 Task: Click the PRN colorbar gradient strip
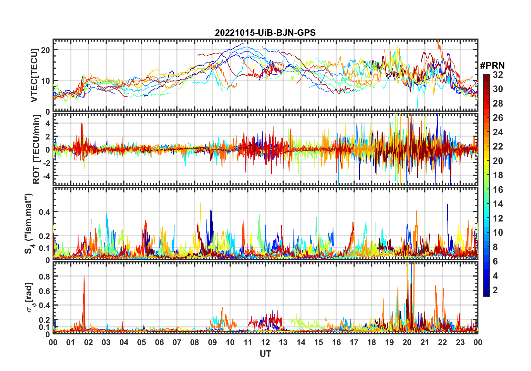click(486, 185)
